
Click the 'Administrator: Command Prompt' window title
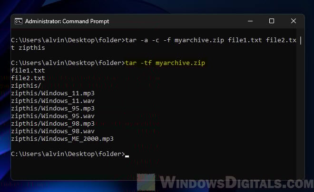(67, 21)
